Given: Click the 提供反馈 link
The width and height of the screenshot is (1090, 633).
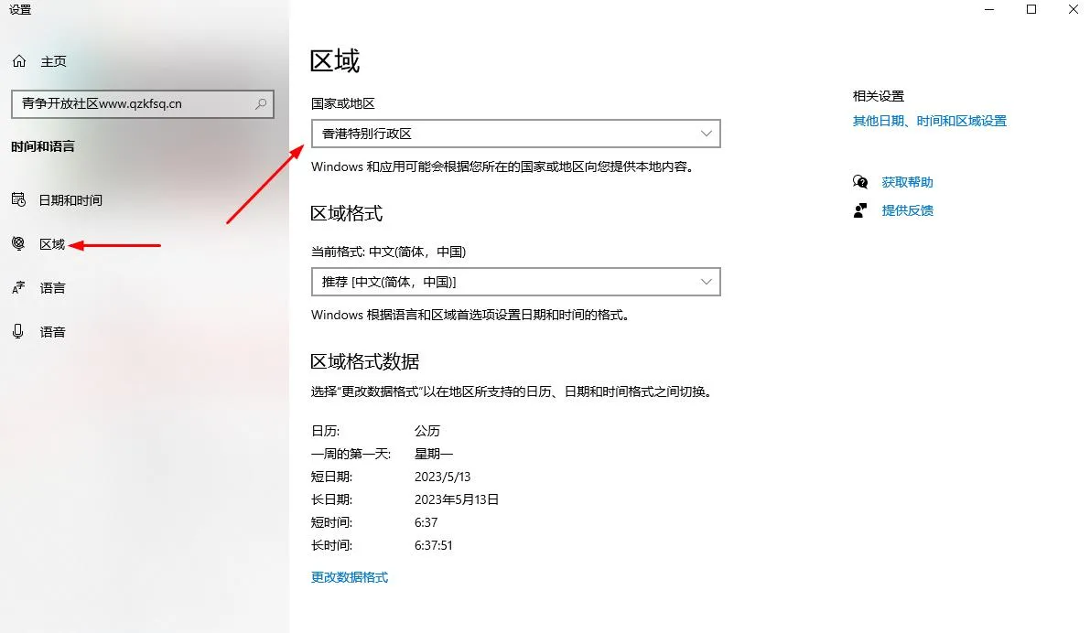Looking at the screenshot, I should tap(907, 210).
